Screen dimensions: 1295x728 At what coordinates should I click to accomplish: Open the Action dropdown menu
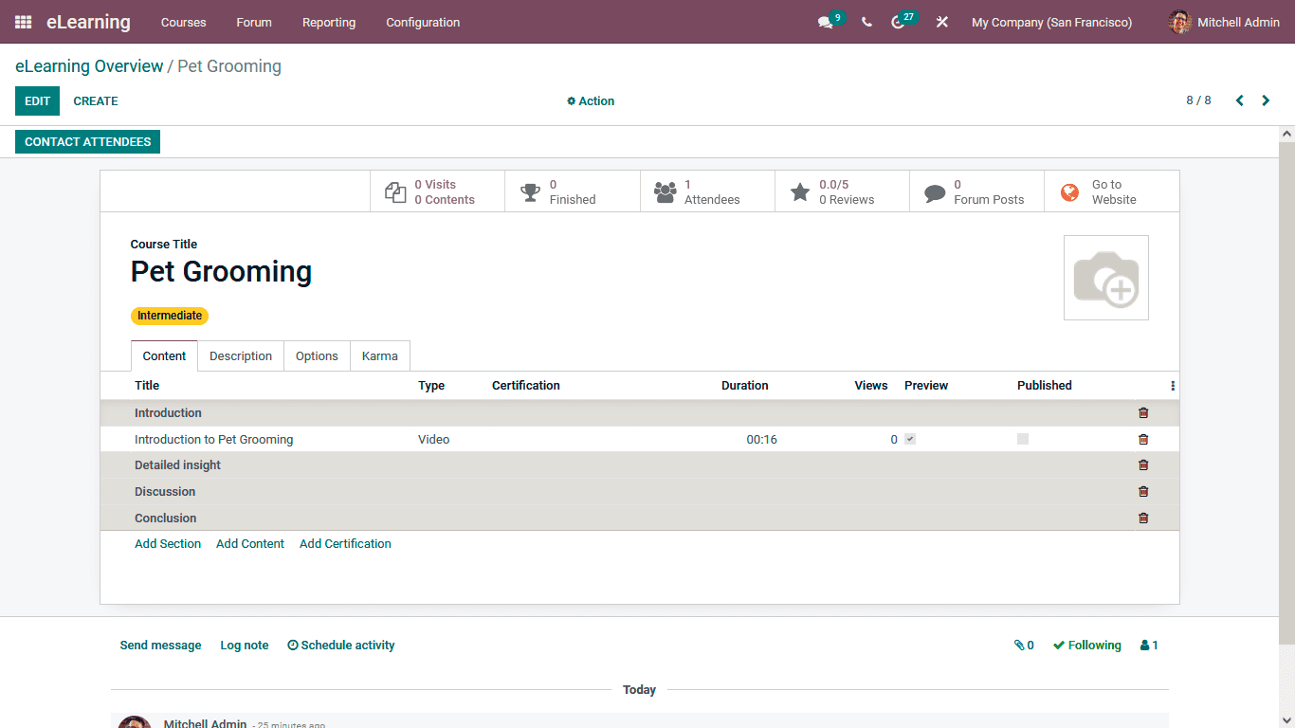591,100
